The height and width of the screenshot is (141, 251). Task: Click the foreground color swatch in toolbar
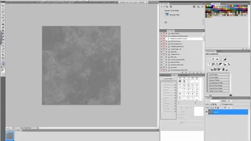(x=2, y=70)
